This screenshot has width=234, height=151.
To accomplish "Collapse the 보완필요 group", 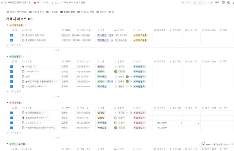I will [7, 57].
